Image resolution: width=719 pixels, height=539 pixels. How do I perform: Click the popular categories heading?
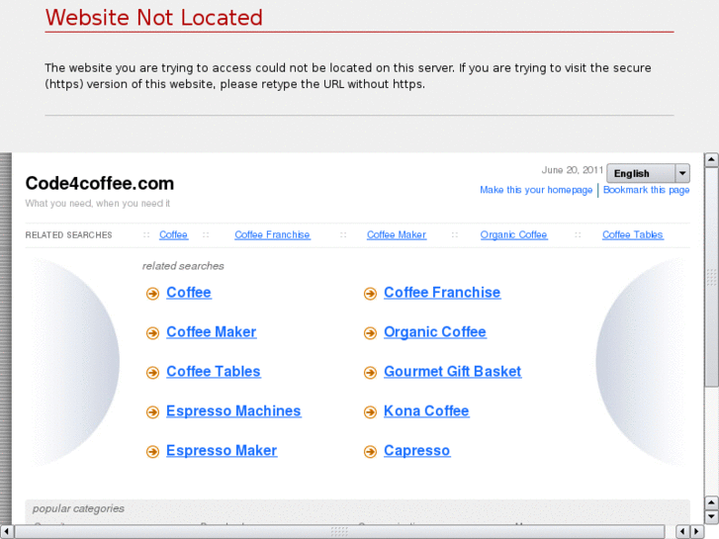(78, 508)
